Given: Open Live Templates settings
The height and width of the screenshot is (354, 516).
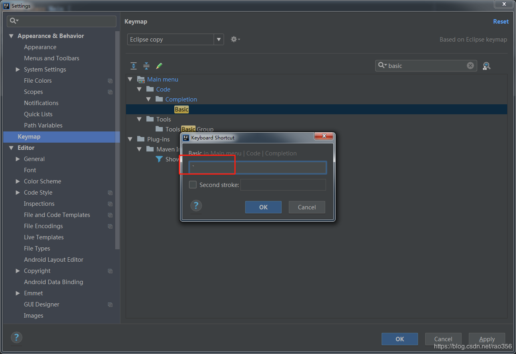Looking at the screenshot, I should (44, 237).
